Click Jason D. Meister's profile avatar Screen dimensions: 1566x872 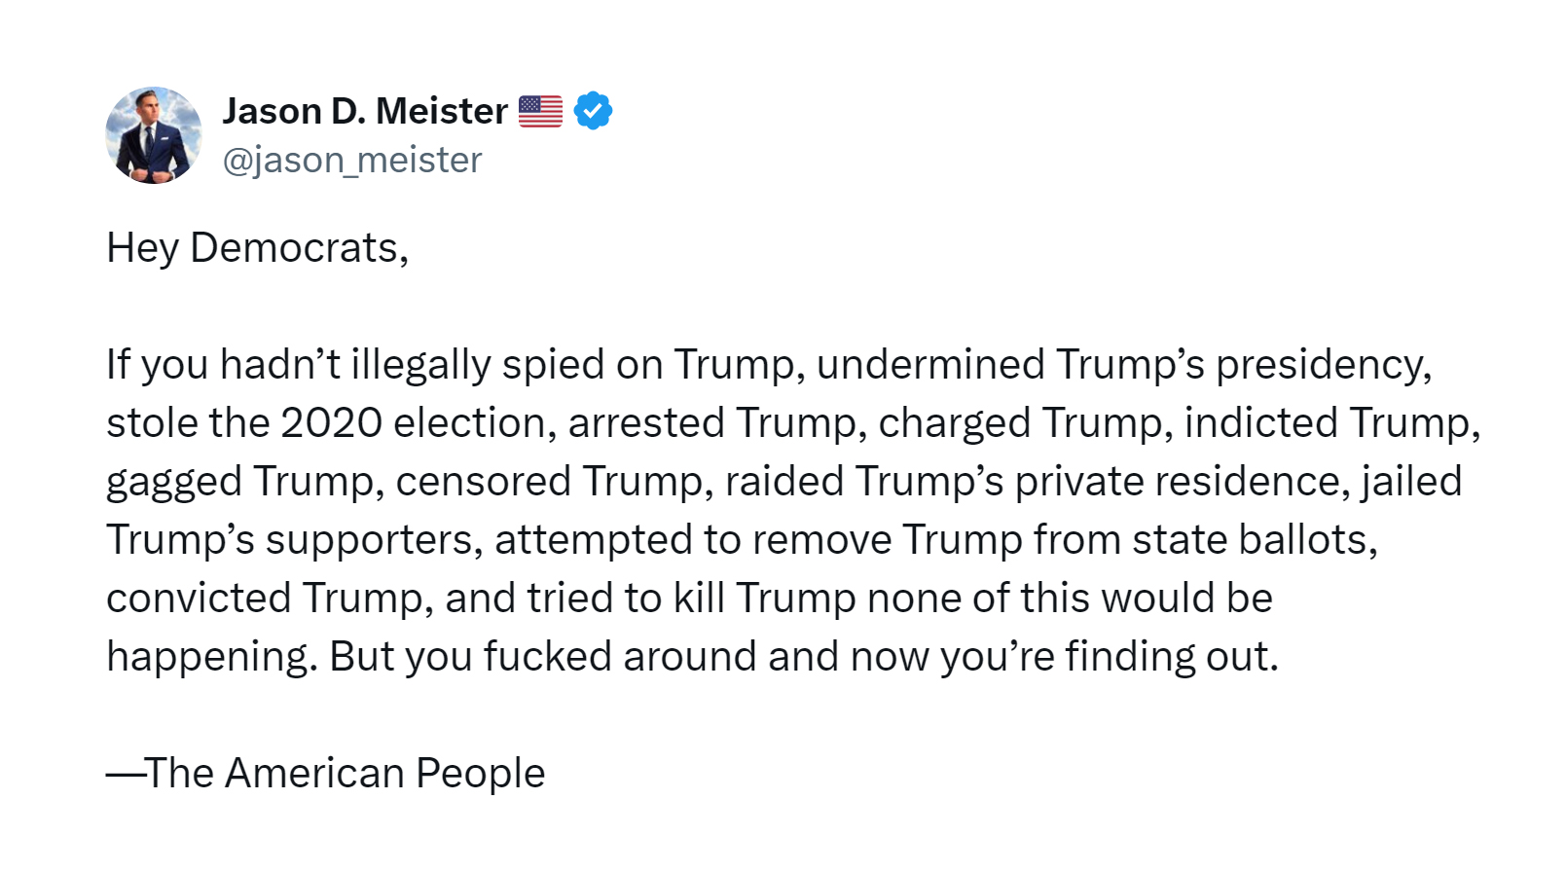click(154, 135)
